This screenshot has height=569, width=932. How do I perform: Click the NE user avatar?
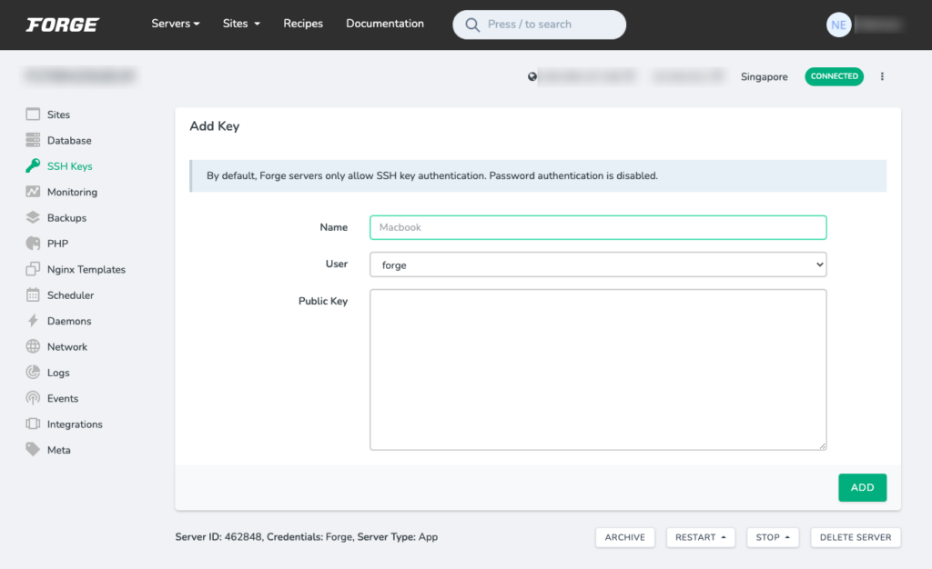(x=838, y=25)
